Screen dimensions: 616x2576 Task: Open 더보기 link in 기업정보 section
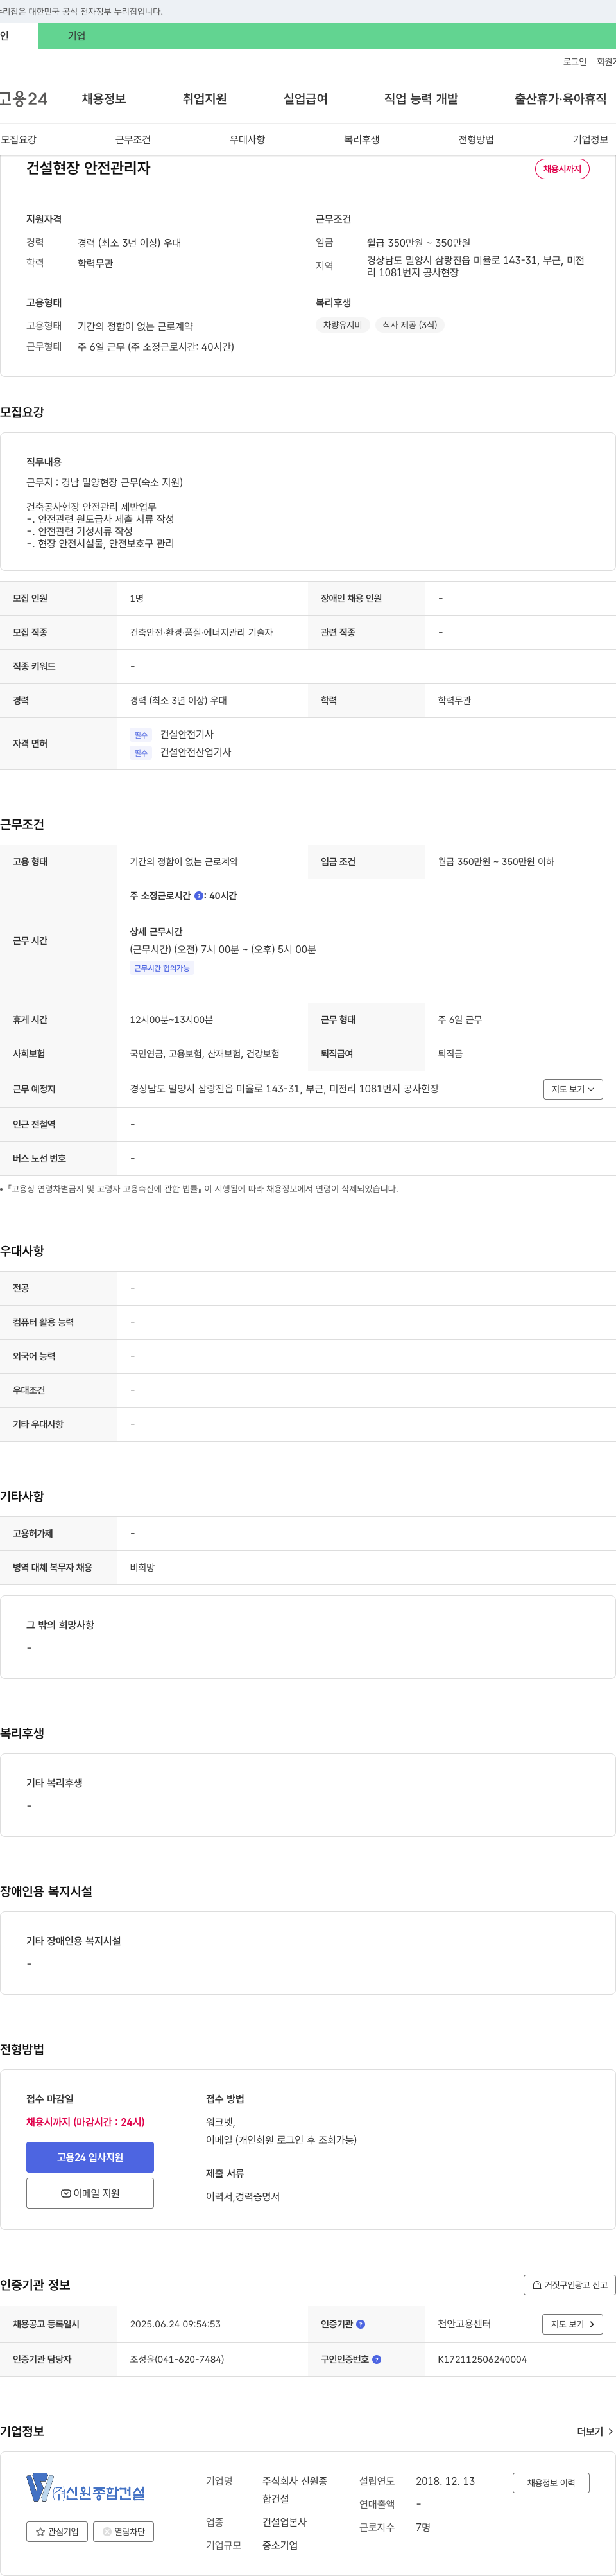(x=595, y=2431)
